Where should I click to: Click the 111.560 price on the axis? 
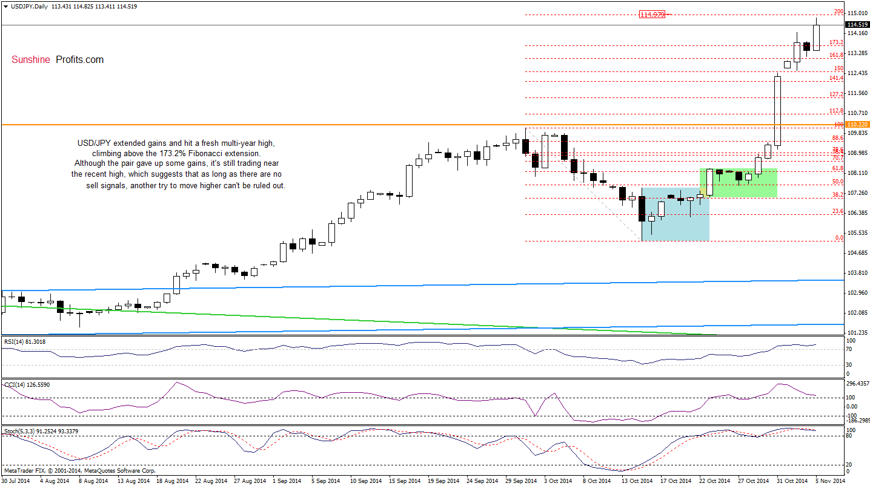click(x=857, y=93)
